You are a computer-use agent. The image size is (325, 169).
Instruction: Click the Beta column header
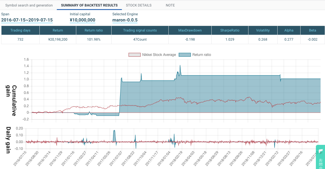tap(313, 30)
